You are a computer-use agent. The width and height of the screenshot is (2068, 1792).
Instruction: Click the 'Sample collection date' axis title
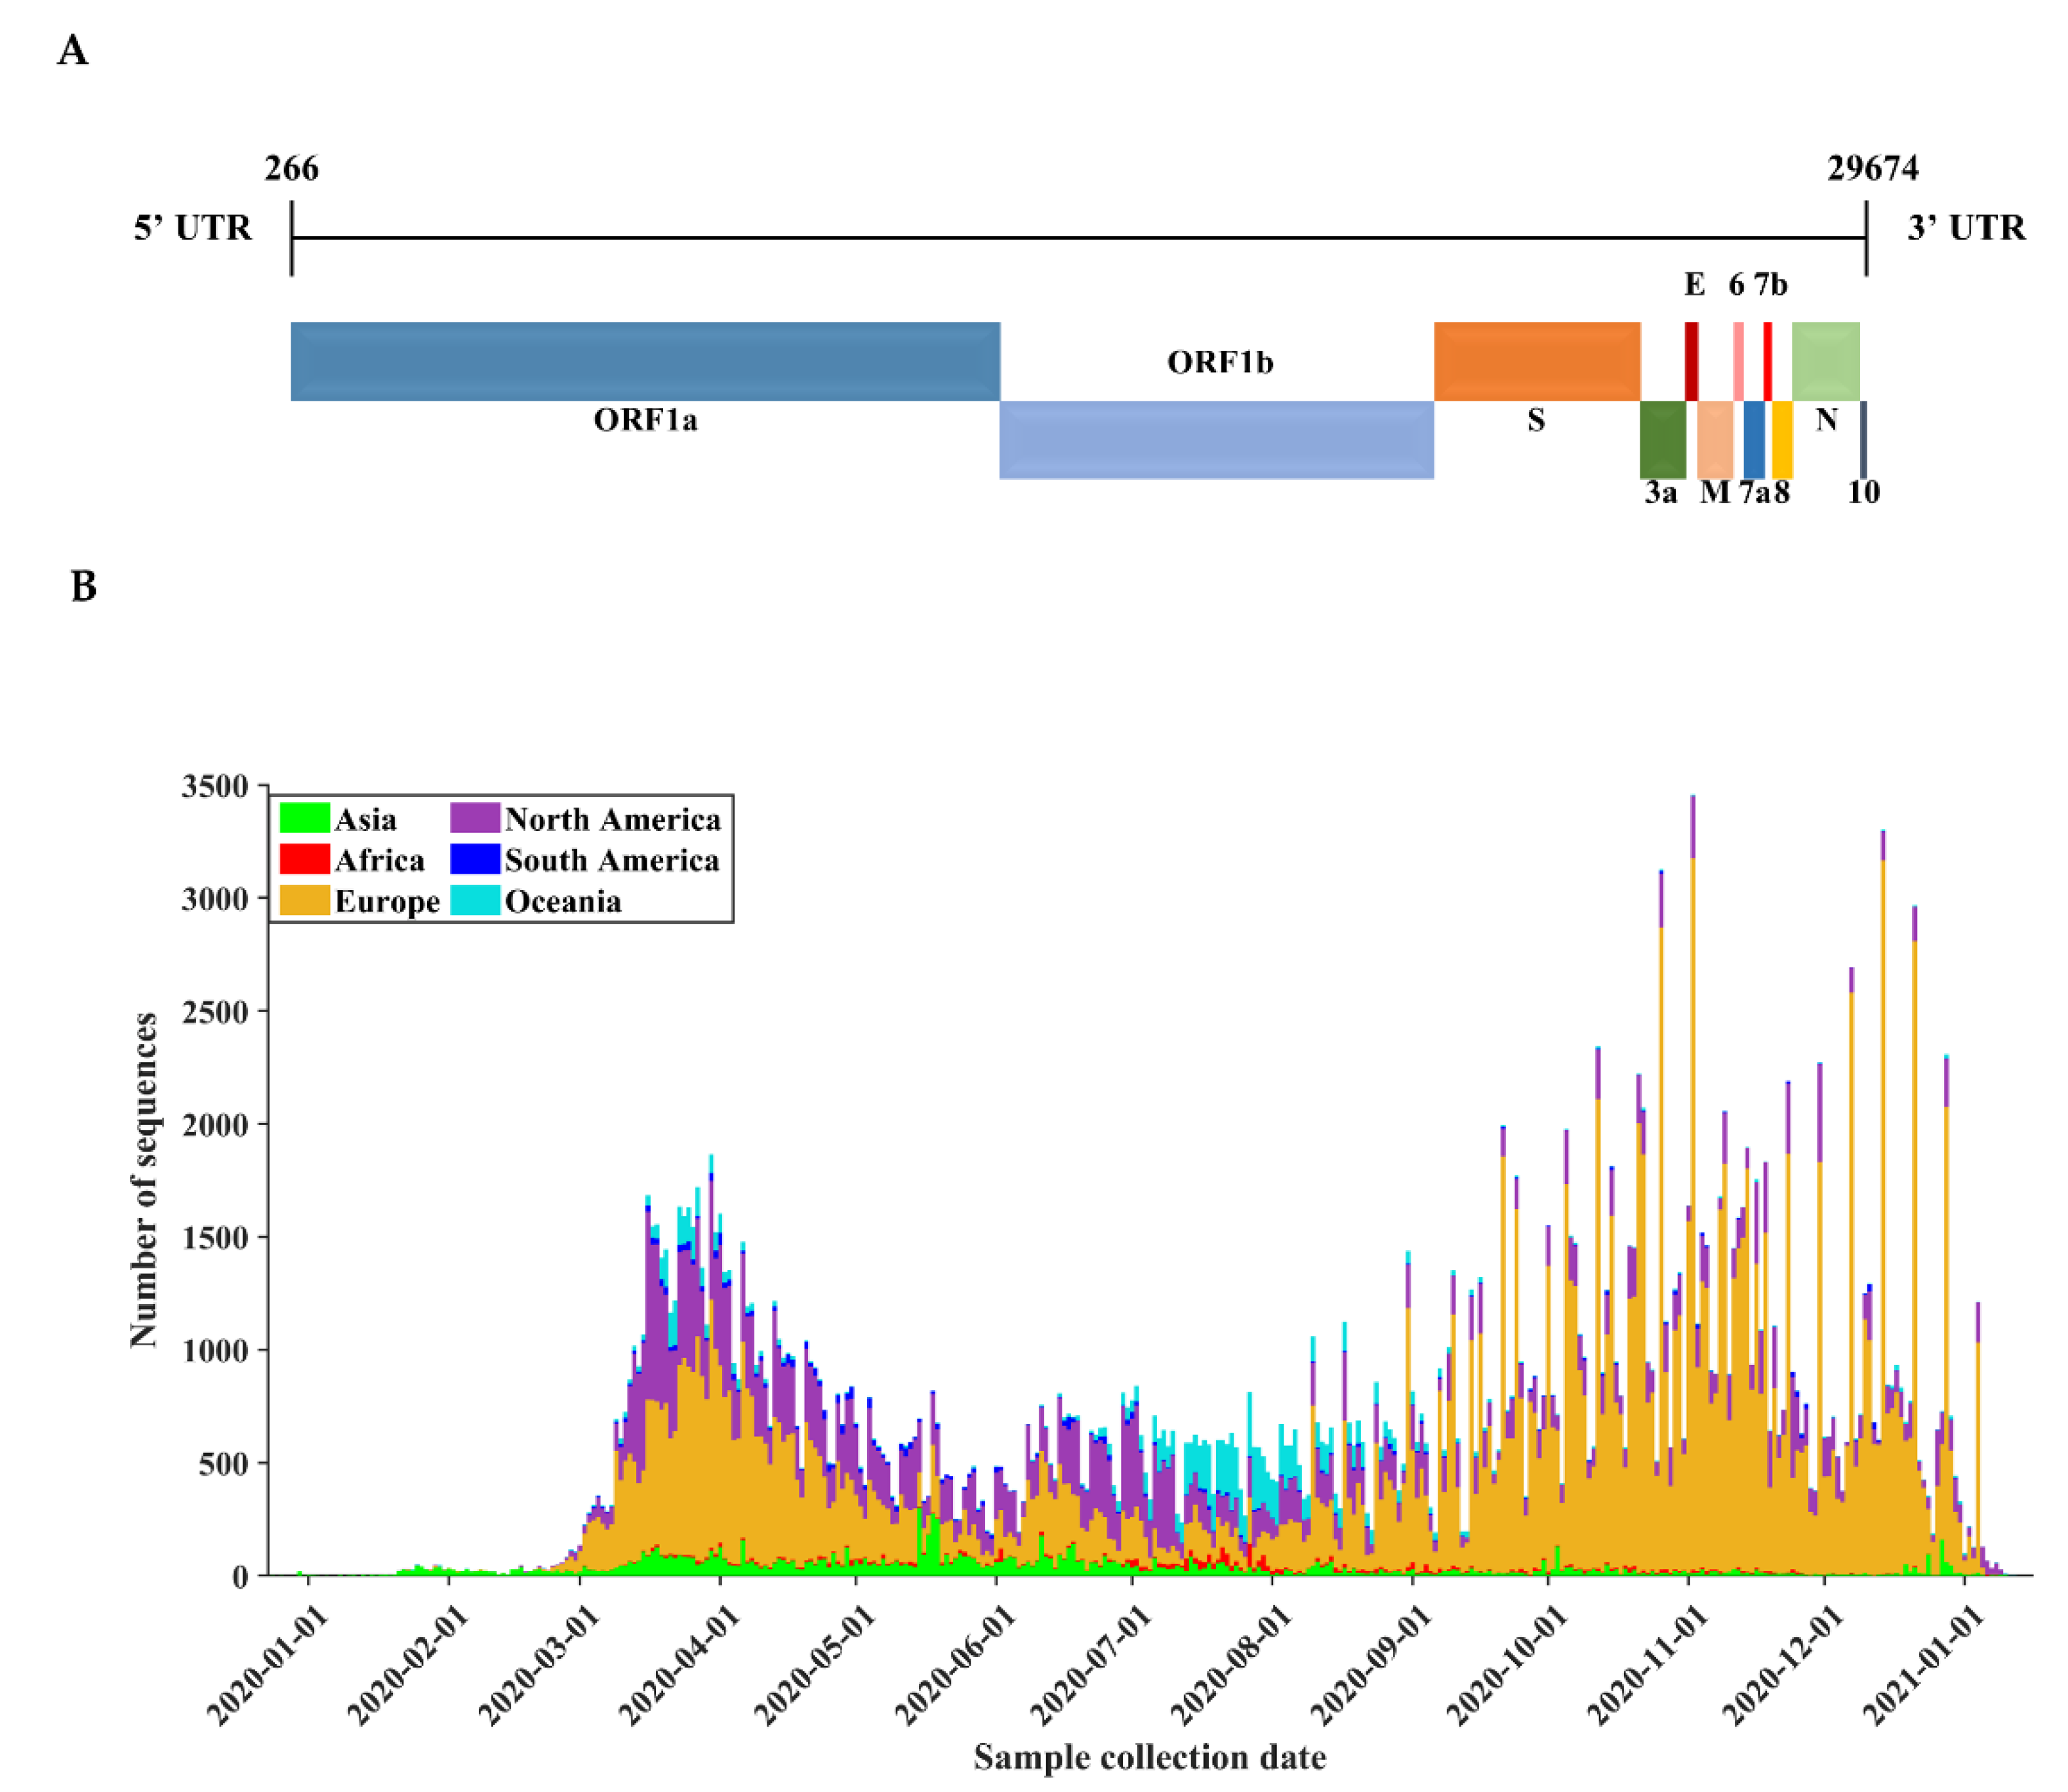click(x=1150, y=1757)
